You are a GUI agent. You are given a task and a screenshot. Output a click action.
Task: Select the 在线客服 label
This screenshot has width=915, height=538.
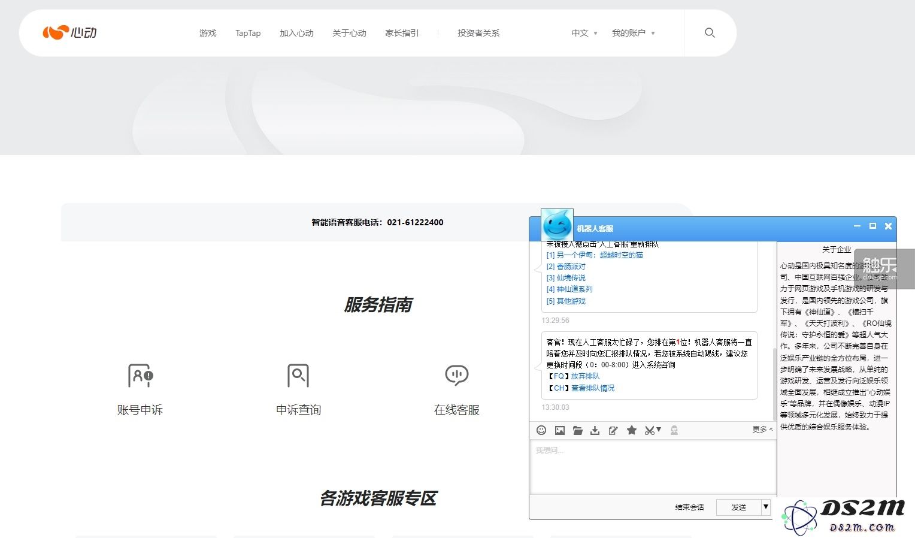[x=457, y=410]
